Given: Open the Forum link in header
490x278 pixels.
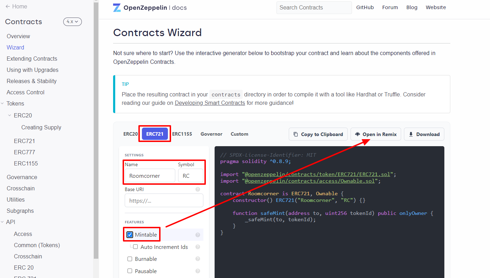Looking at the screenshot, I should click(390, 7).
